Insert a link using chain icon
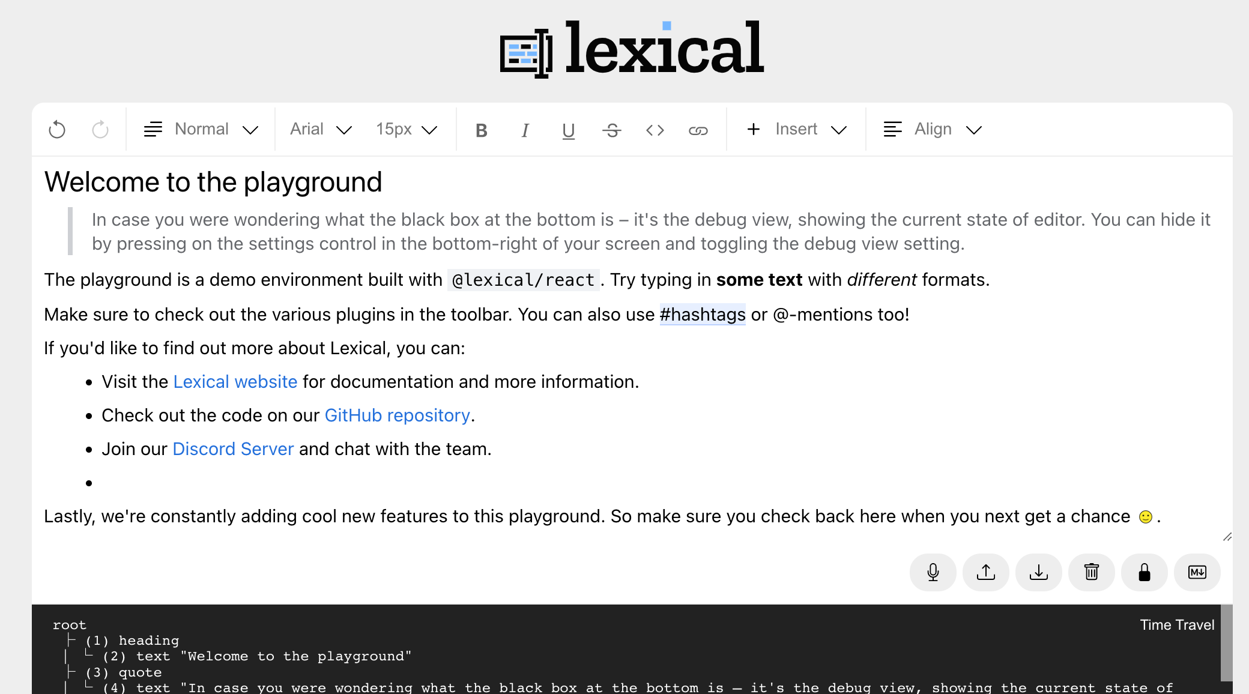 (698, 130)
